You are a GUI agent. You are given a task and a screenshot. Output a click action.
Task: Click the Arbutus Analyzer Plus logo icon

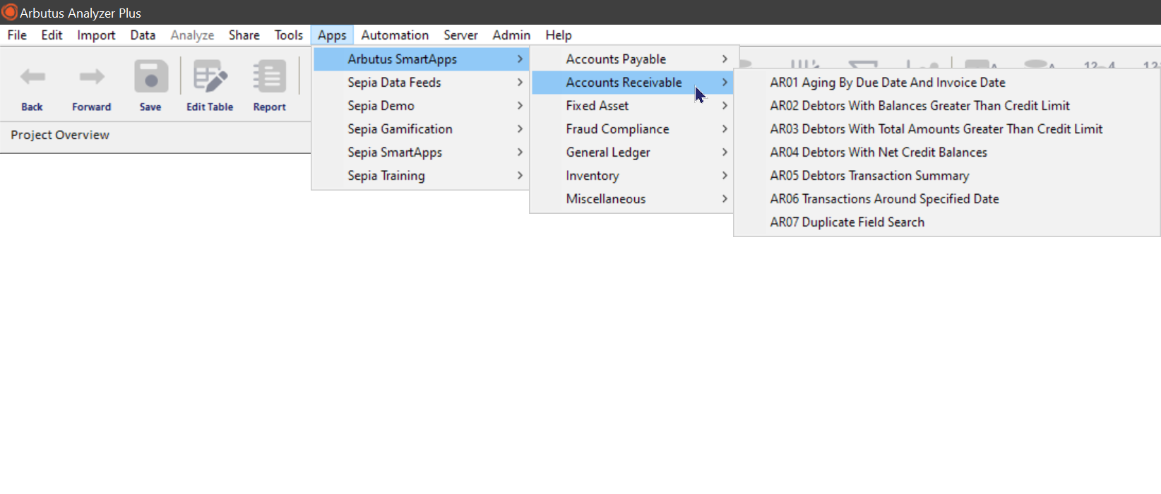click(x=10, y=13)
